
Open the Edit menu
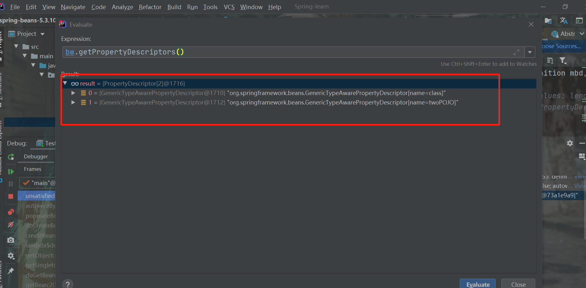[31, 7]
